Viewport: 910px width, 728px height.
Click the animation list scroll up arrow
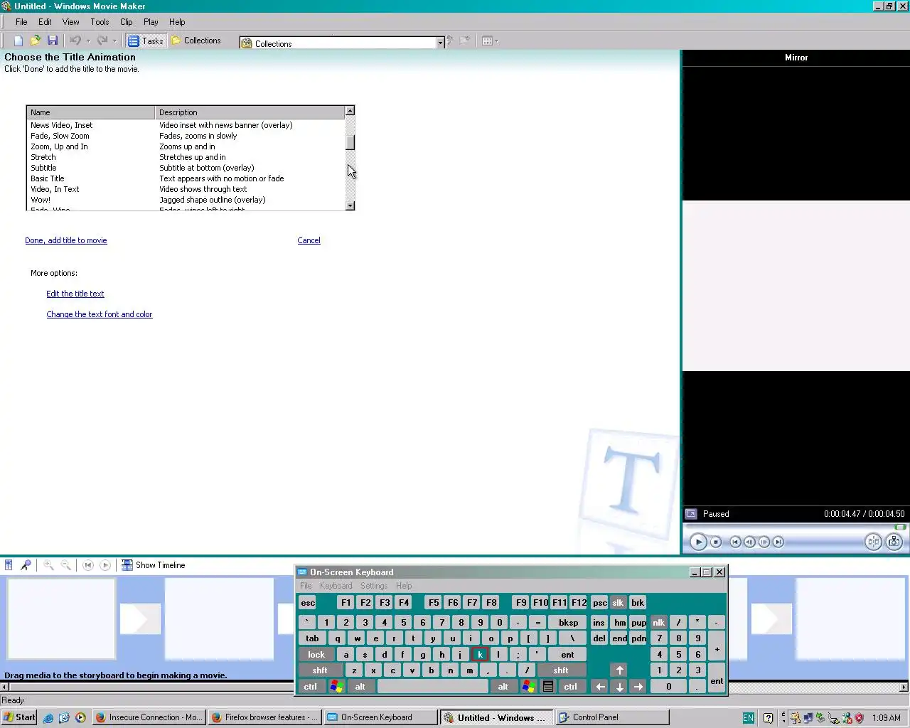tap(350, 111)
